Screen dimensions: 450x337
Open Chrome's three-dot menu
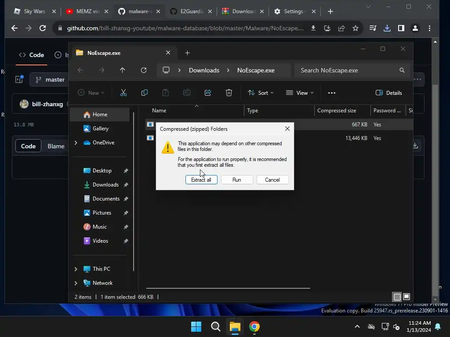click(429, 28)
